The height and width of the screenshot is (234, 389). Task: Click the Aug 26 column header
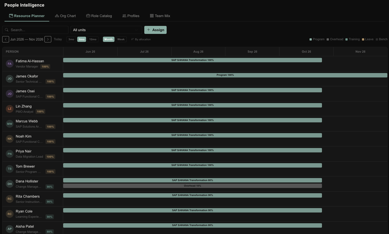(x=198, y=52)
